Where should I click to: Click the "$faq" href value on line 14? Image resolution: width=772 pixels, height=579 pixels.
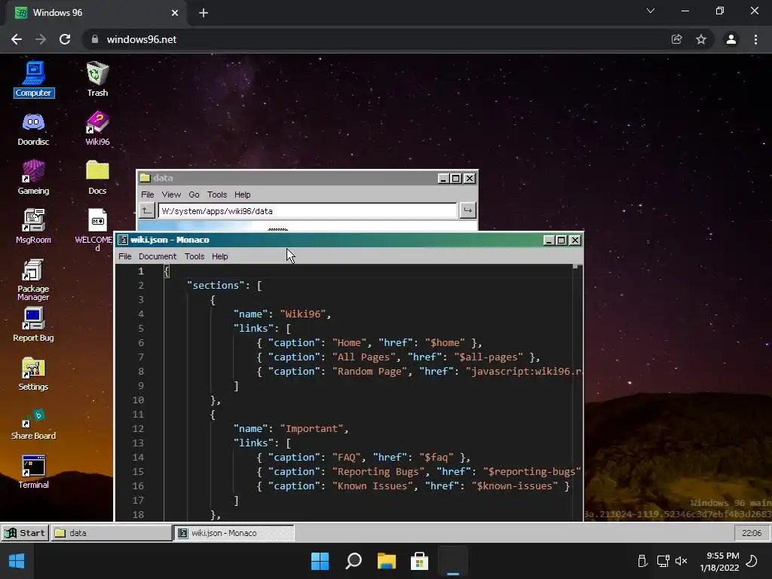[x=437, y=458]
